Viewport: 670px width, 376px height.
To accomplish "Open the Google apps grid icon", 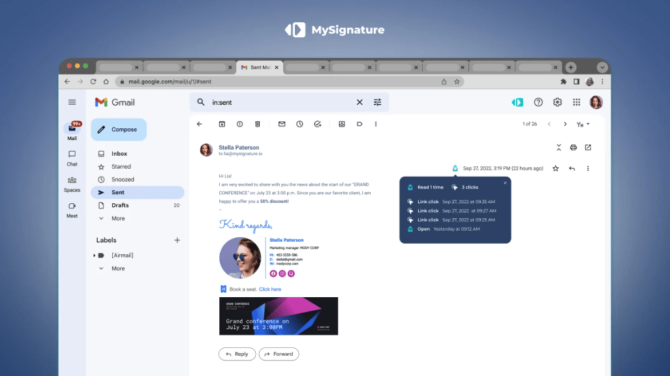I will (576, 102).
